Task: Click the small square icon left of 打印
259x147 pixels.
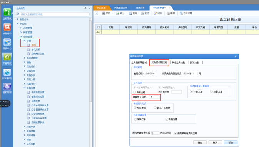Action: coord(97,13)
